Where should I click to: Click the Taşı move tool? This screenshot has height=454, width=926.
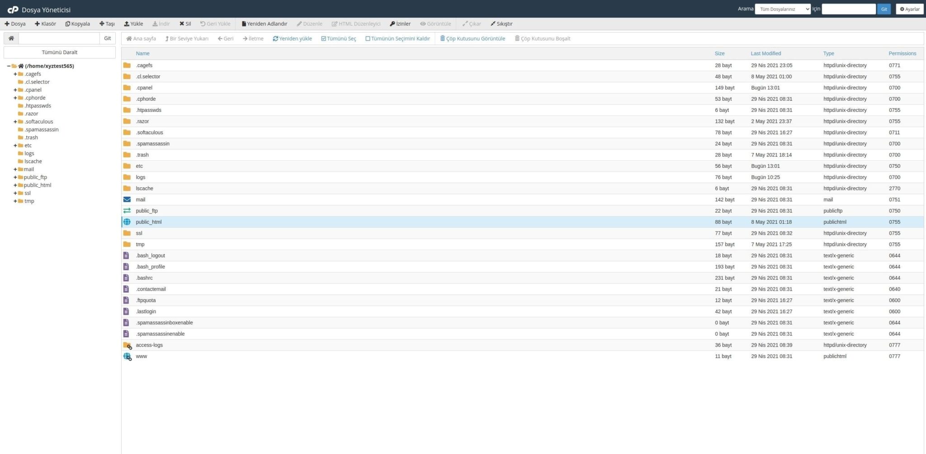(x=107, y=24)
